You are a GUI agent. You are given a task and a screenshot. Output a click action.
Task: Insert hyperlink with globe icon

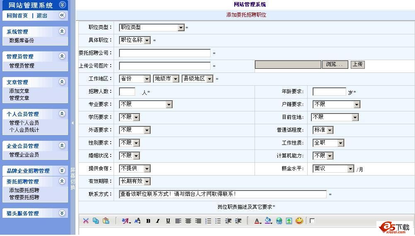(279, 221)
